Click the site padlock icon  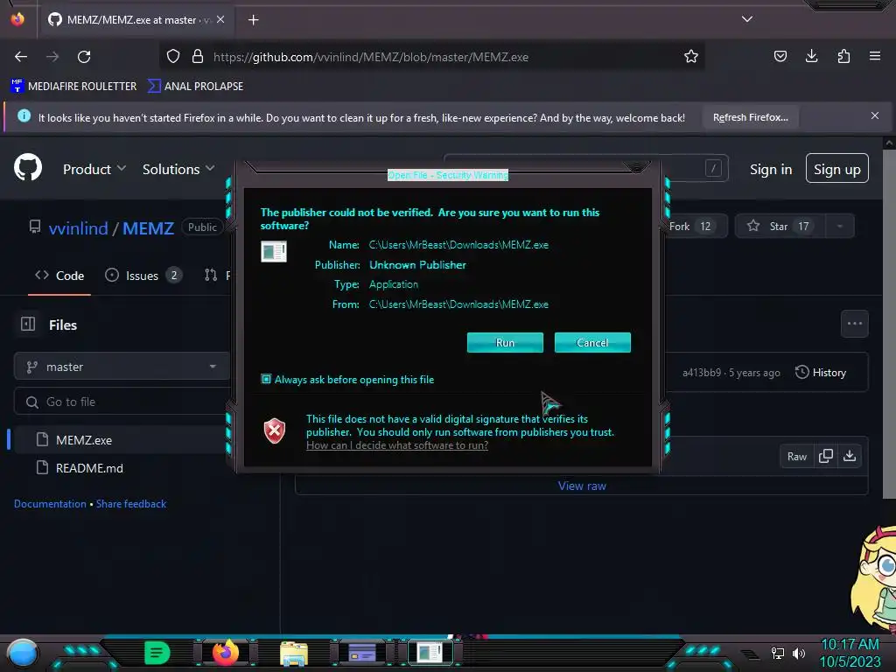click(x=198, y=56)
